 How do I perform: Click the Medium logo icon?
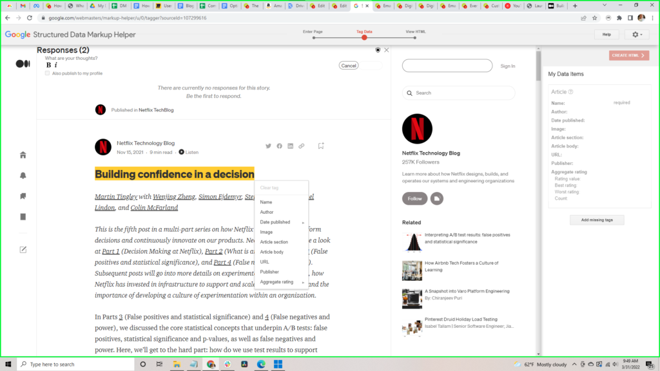(23, 63)
